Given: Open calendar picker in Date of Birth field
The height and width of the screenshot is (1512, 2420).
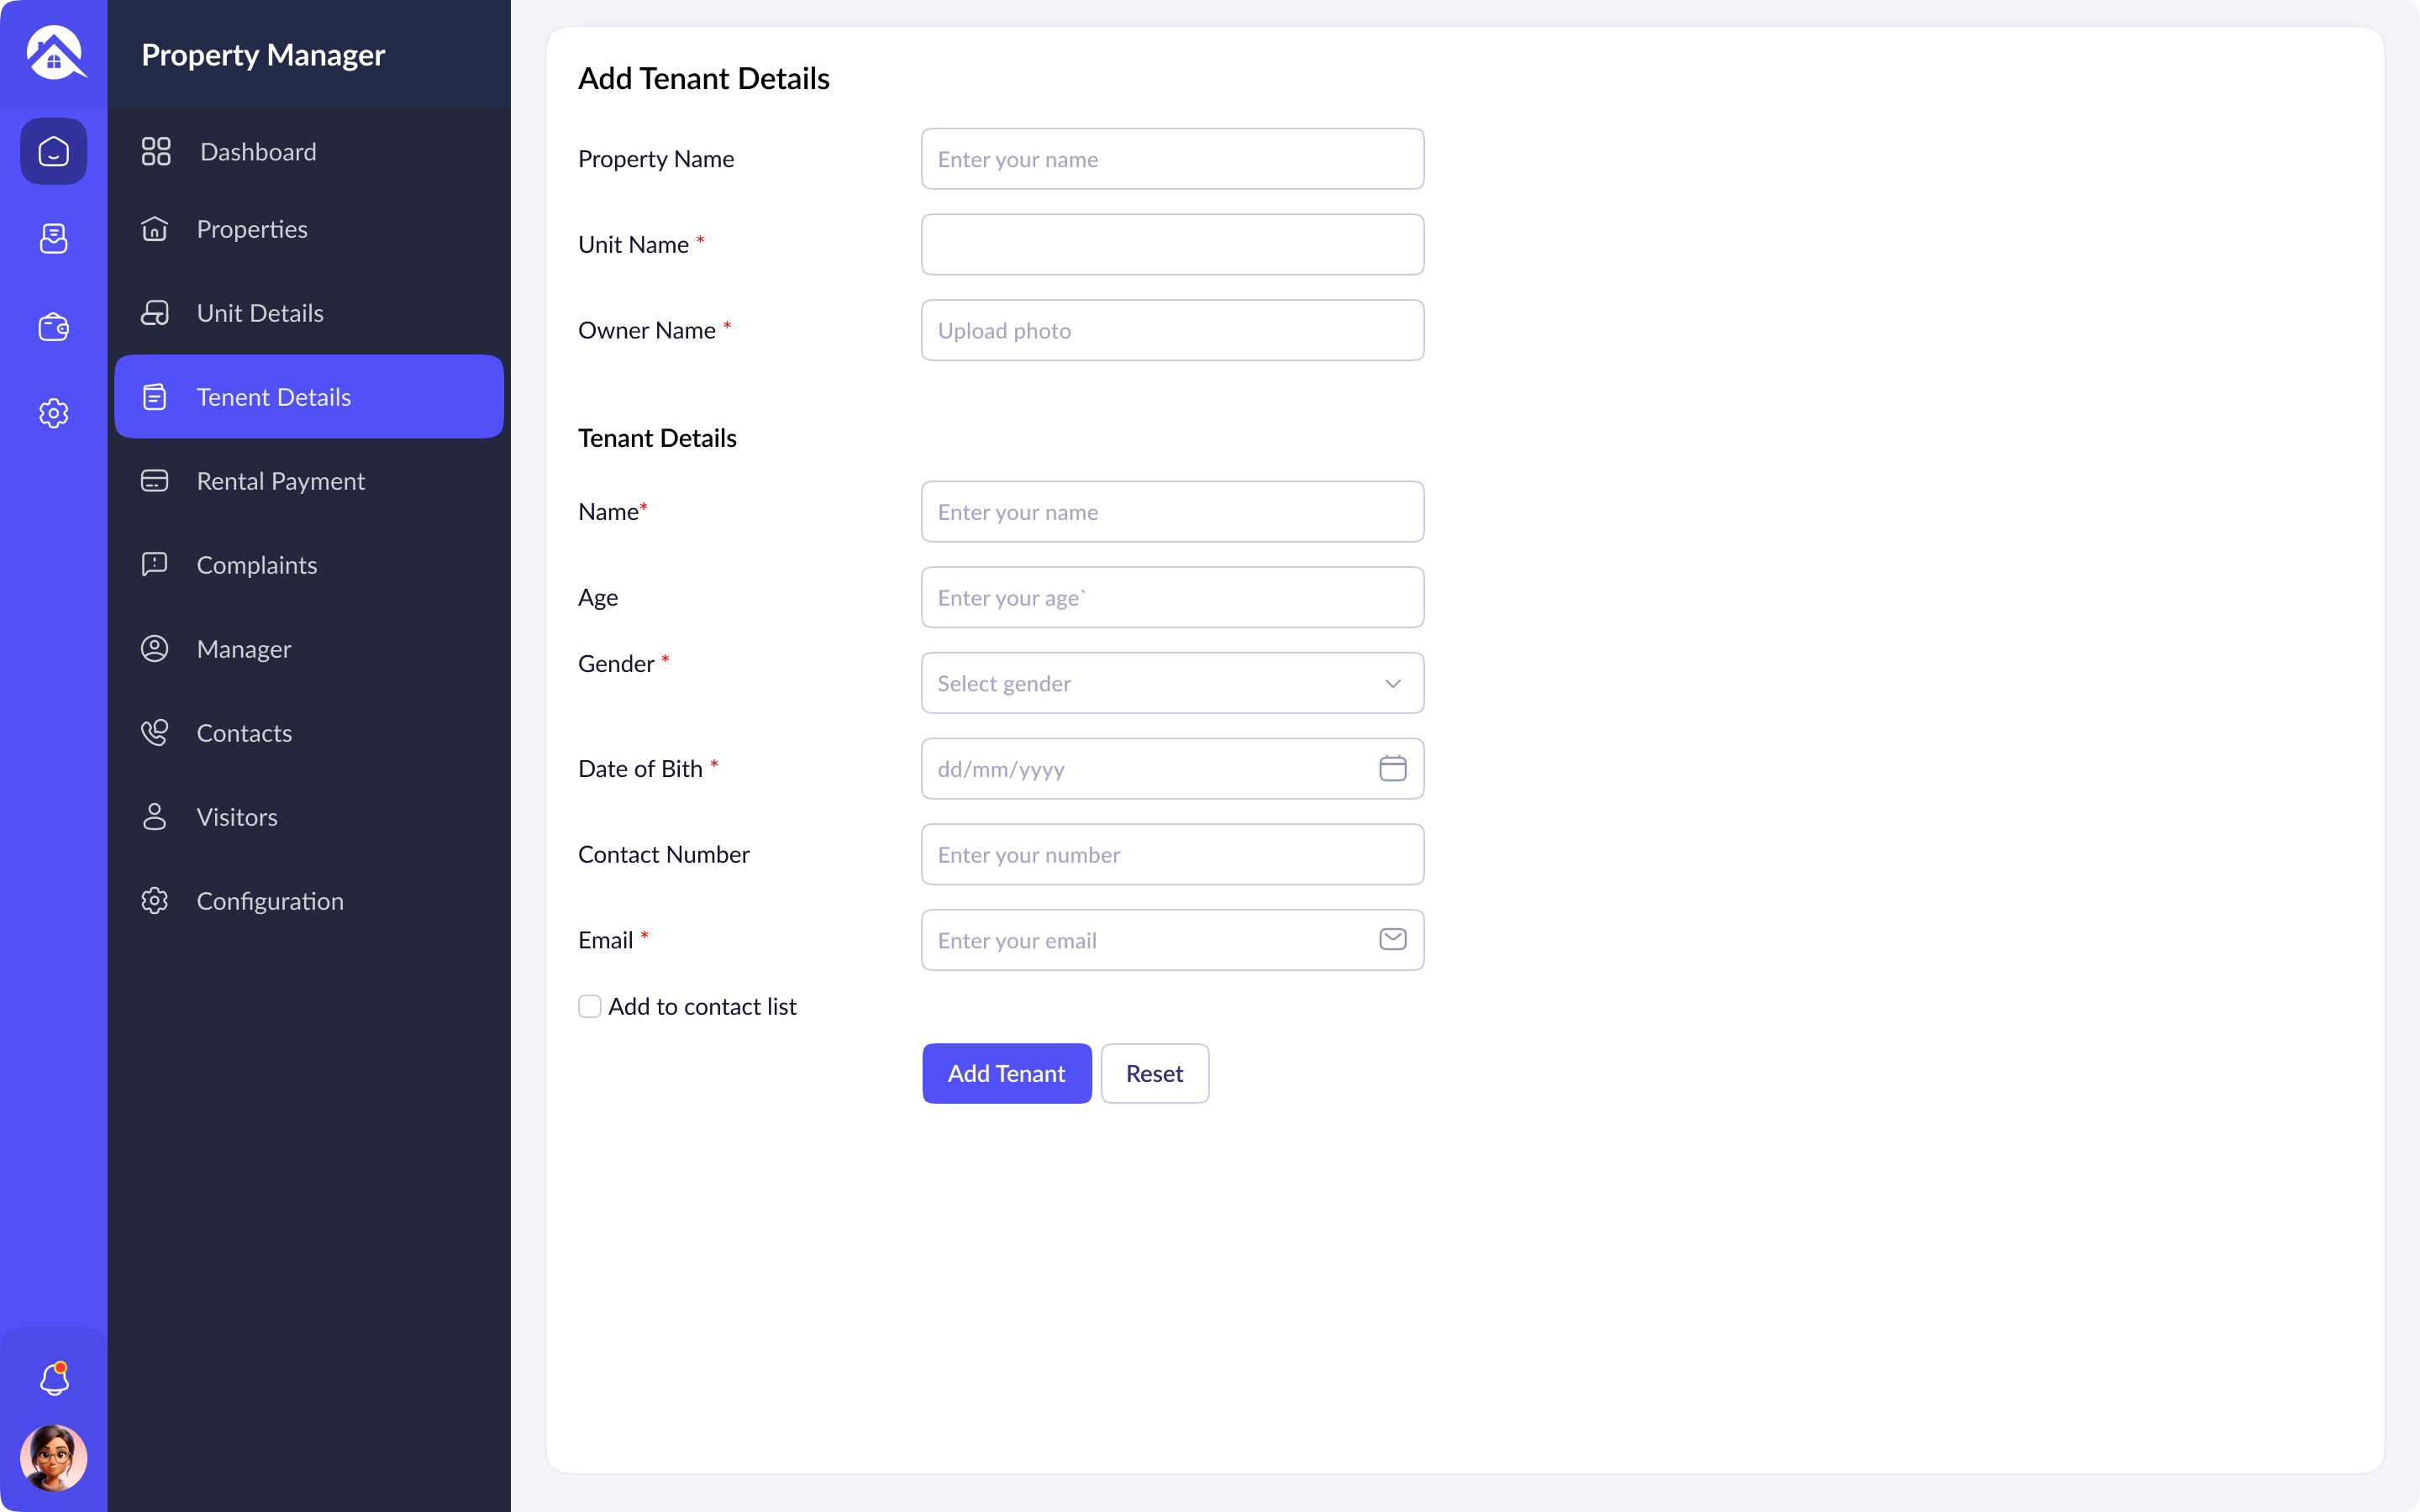Looking at the screenshot, I should coord(1392,768).
